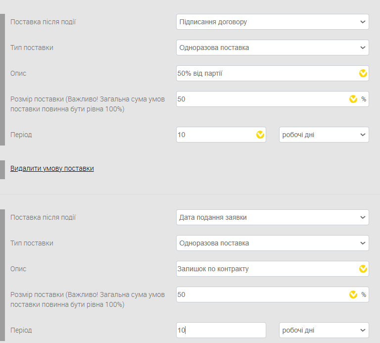Click the Період input without a checkmark icon
This screenshot has height=343, width=380.
221,330
